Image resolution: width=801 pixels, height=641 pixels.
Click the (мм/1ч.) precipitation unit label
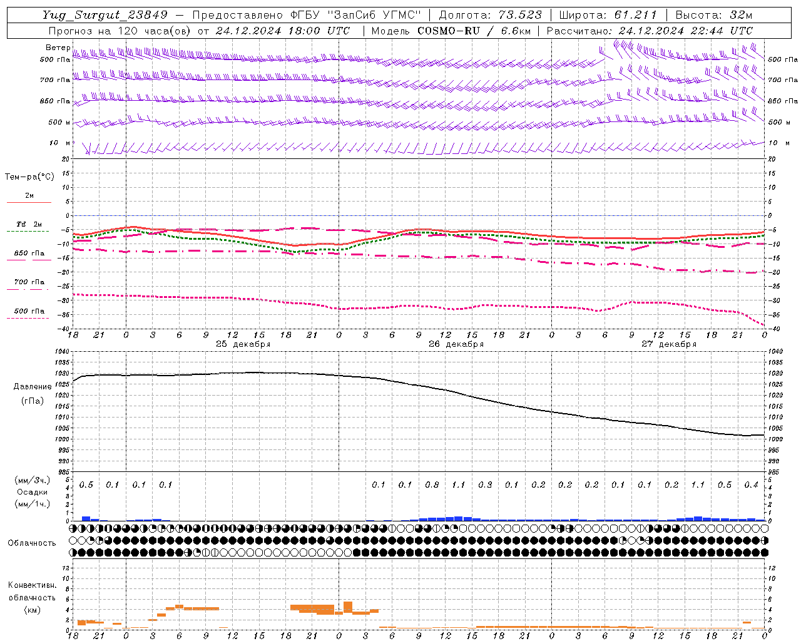click(33, 504)
